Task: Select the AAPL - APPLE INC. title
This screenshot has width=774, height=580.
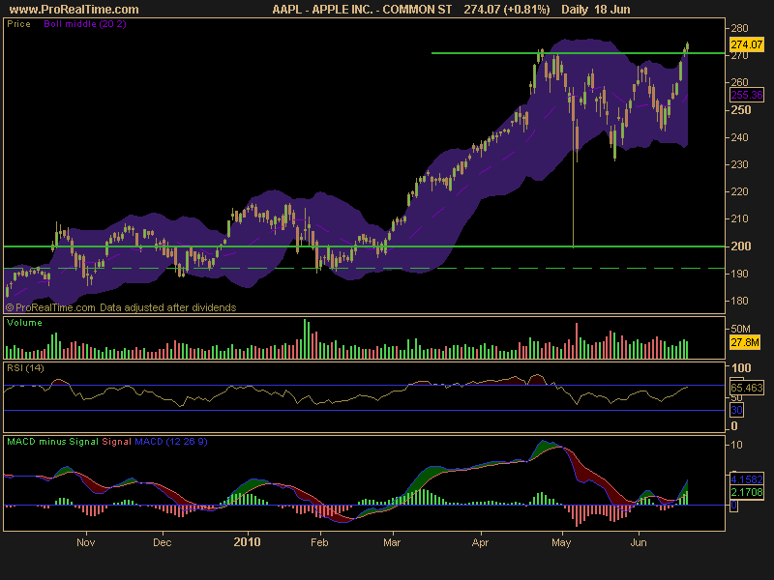Action: point(362,10)
